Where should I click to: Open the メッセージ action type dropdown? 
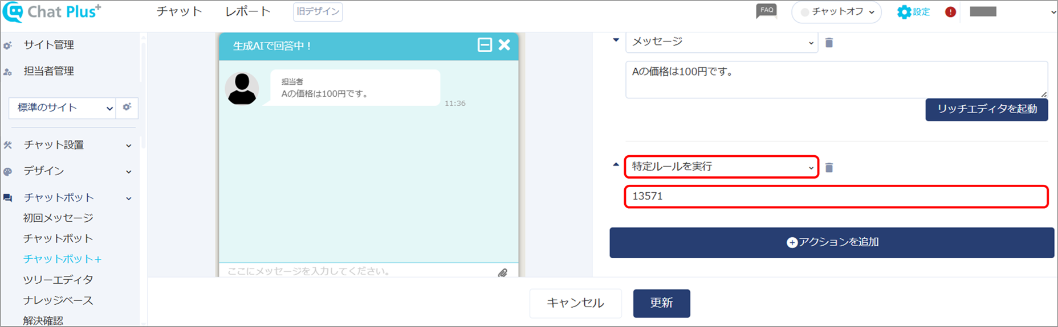click(x=722, y=42)
